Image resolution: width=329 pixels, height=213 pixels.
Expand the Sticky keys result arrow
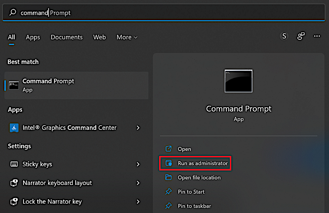point(138,164)
